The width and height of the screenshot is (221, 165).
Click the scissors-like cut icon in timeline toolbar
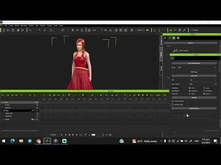click(70, 95)
